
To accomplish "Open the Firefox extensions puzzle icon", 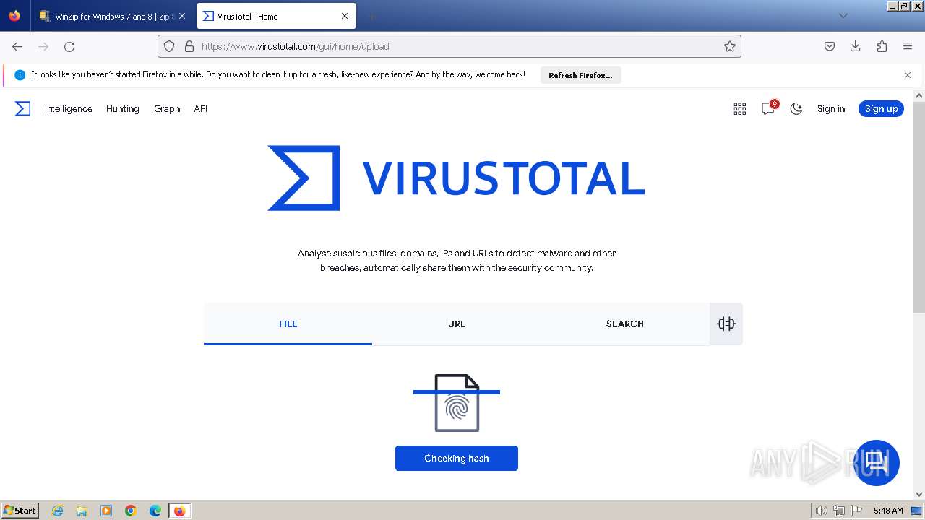I will pos(882,46).
